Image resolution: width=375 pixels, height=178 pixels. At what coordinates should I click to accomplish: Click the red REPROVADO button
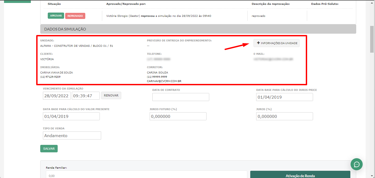(75, 16)
